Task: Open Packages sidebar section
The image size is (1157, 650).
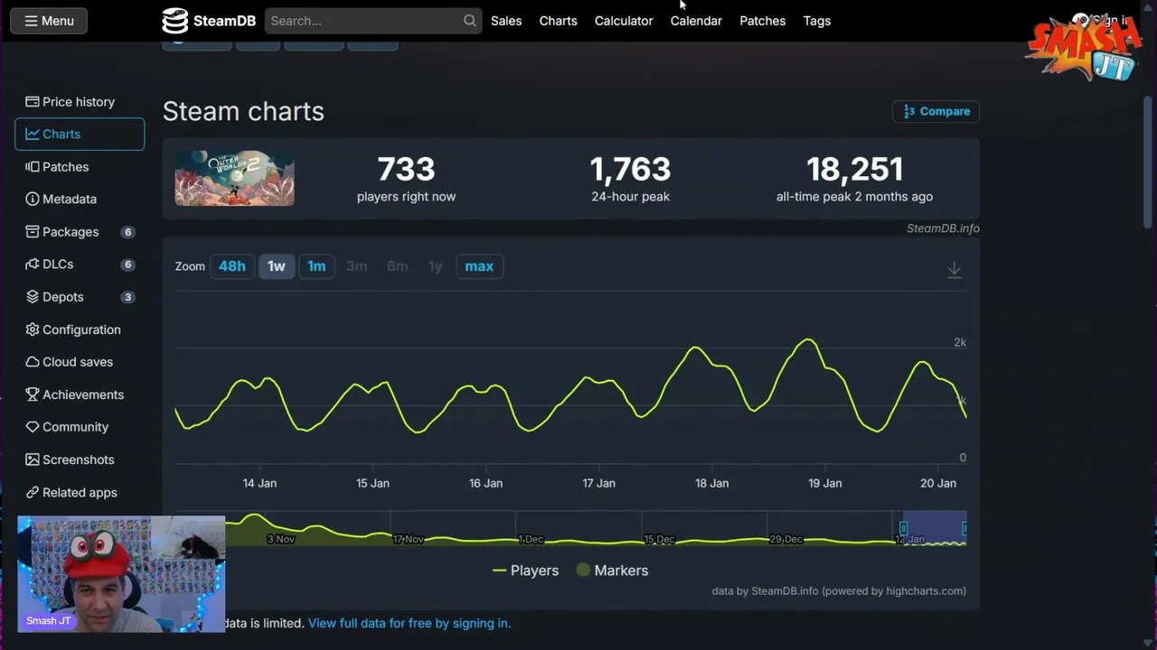Action: pos(80,232)
